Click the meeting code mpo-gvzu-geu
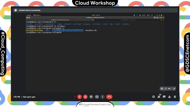This screenshot has width=190, height=107. click(29, 97)
